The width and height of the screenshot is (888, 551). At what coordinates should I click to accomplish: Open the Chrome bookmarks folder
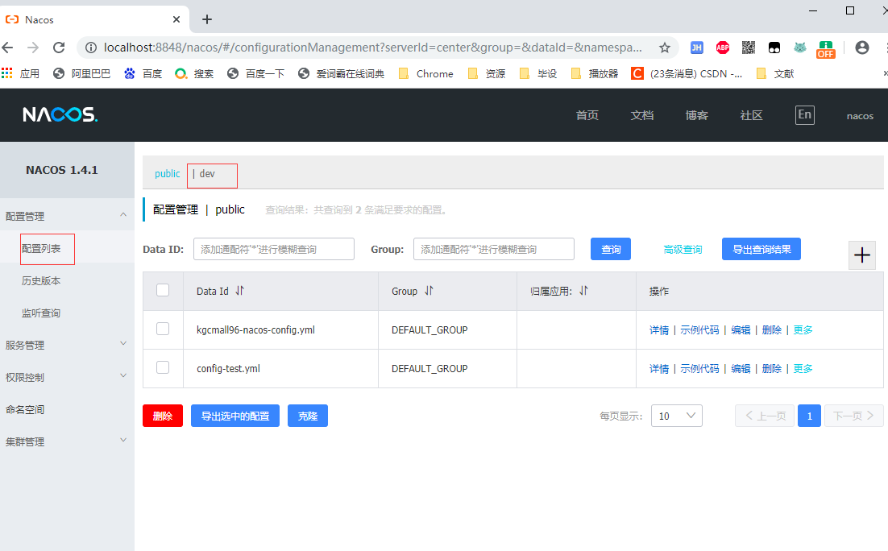click(426, 73)
